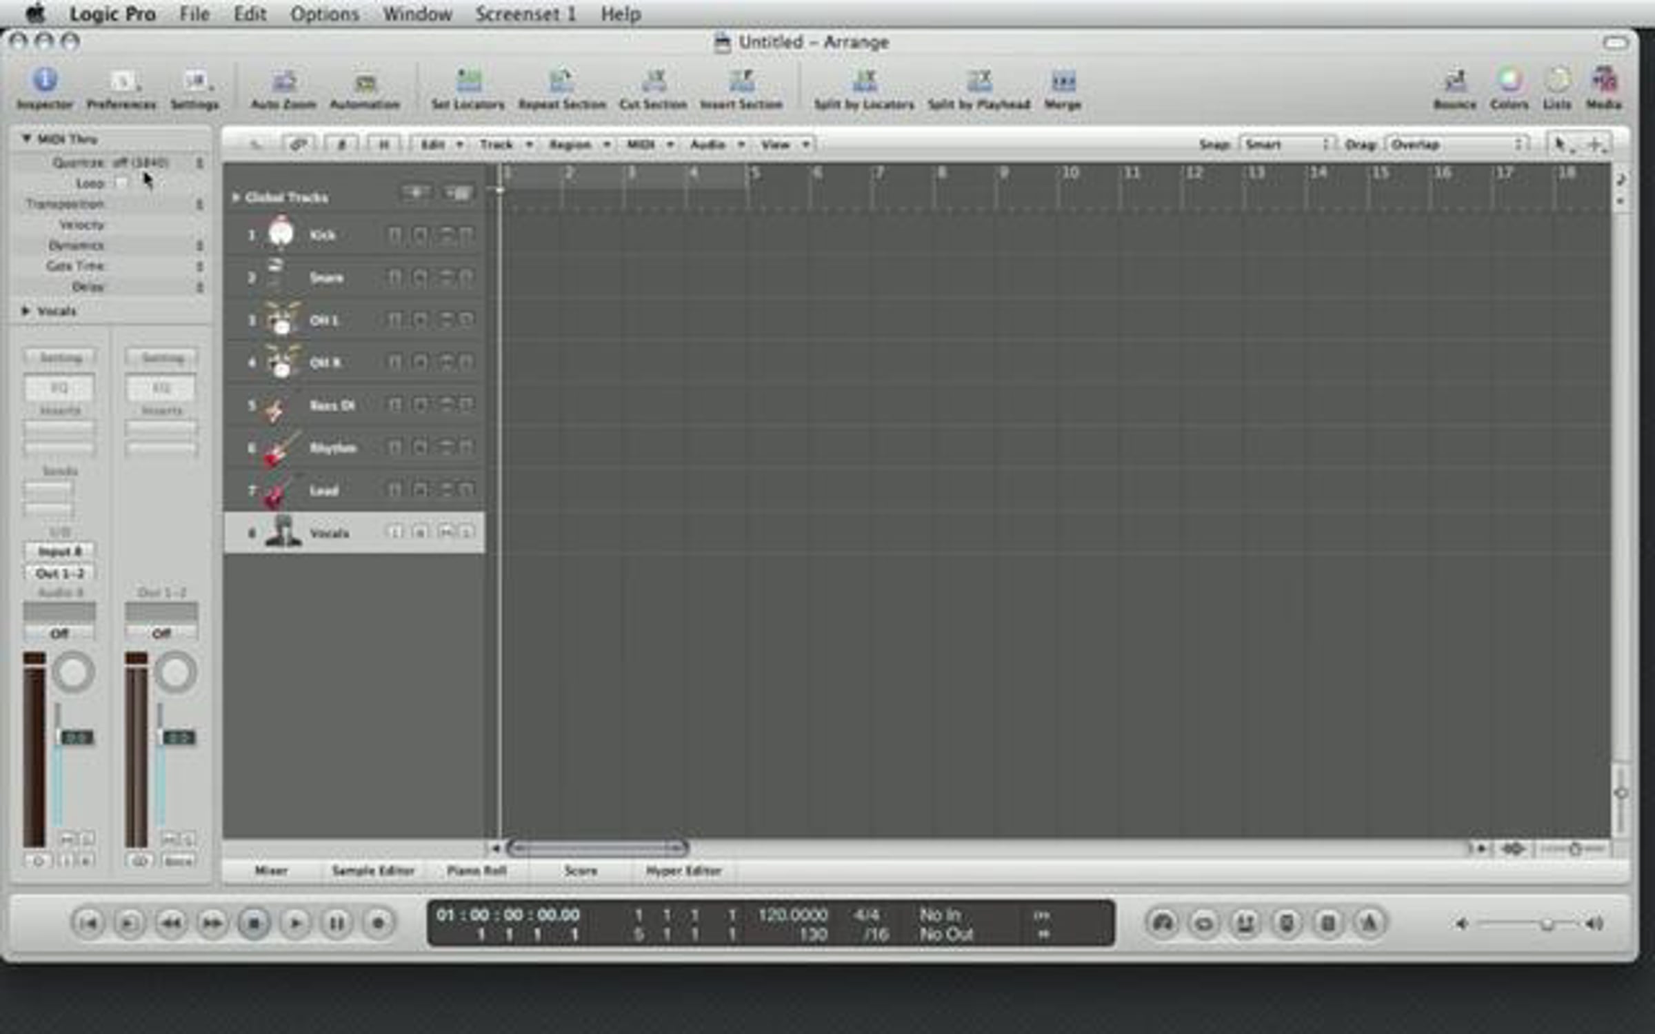The height and width of the screenshot is (1034, 1655).
Task: Click the Input 8 channel button
Action: point(60,551)
